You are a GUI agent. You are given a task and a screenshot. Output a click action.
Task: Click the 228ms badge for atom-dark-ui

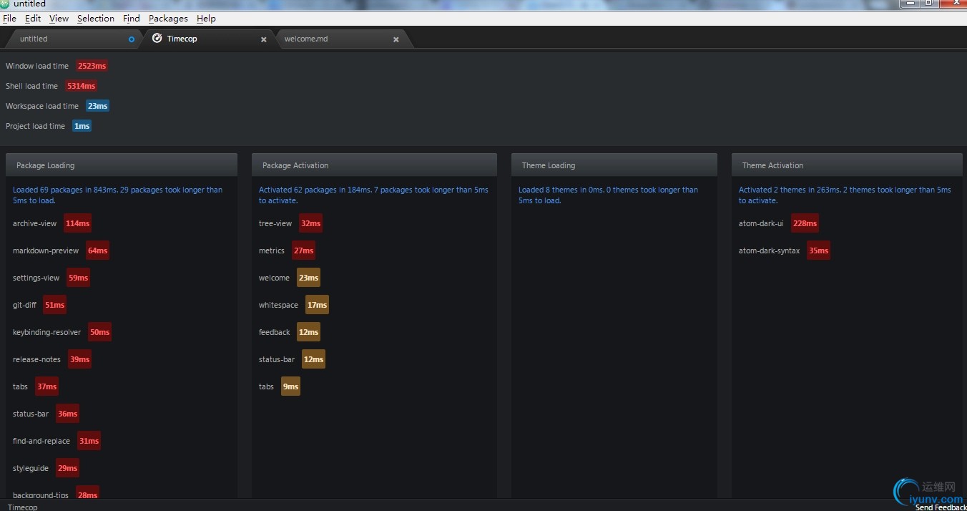[x=805, y=223]
